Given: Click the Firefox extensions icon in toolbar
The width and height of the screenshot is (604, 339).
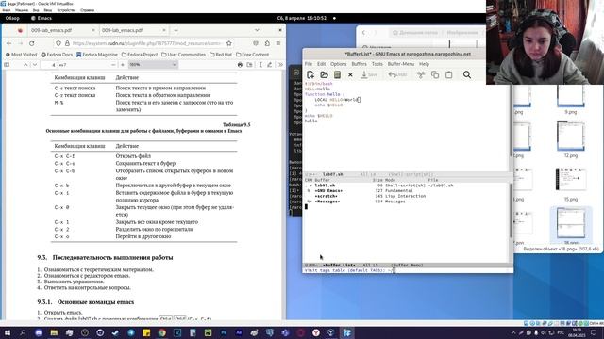Looking at the screenshot, I should coord(267,43).
